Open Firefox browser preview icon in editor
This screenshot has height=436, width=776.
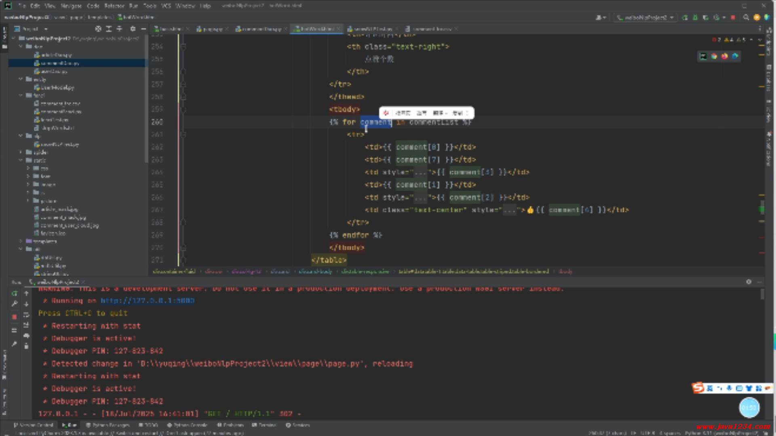[725, 56]
